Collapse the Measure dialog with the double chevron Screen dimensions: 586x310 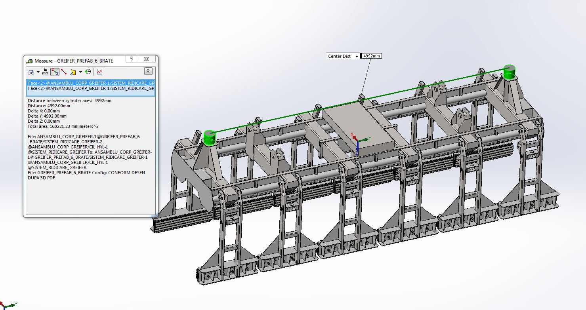pos(148,72)
